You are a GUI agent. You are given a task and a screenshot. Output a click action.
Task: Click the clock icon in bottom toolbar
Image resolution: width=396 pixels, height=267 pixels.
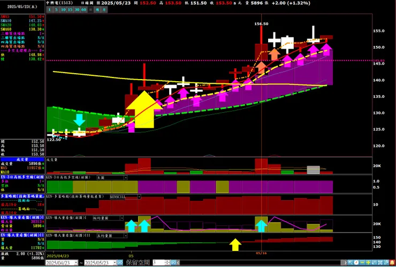[x=356, y=263]
